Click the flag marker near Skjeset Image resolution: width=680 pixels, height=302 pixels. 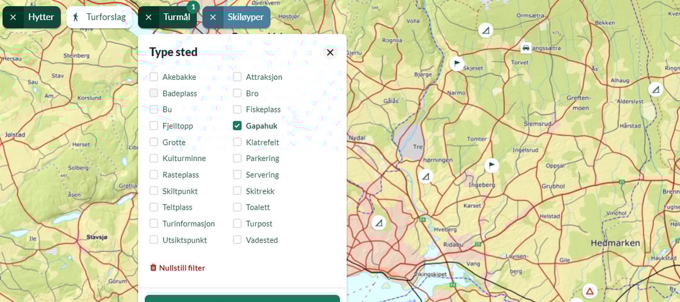click(x=456, y=64)
